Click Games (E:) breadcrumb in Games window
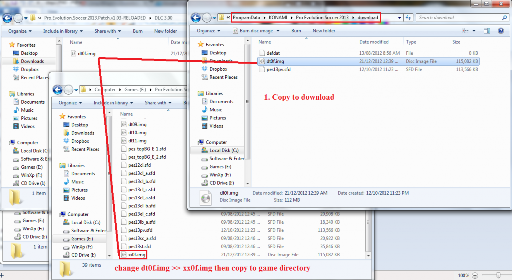Screen dimensions: 512x280 (135, 89)
